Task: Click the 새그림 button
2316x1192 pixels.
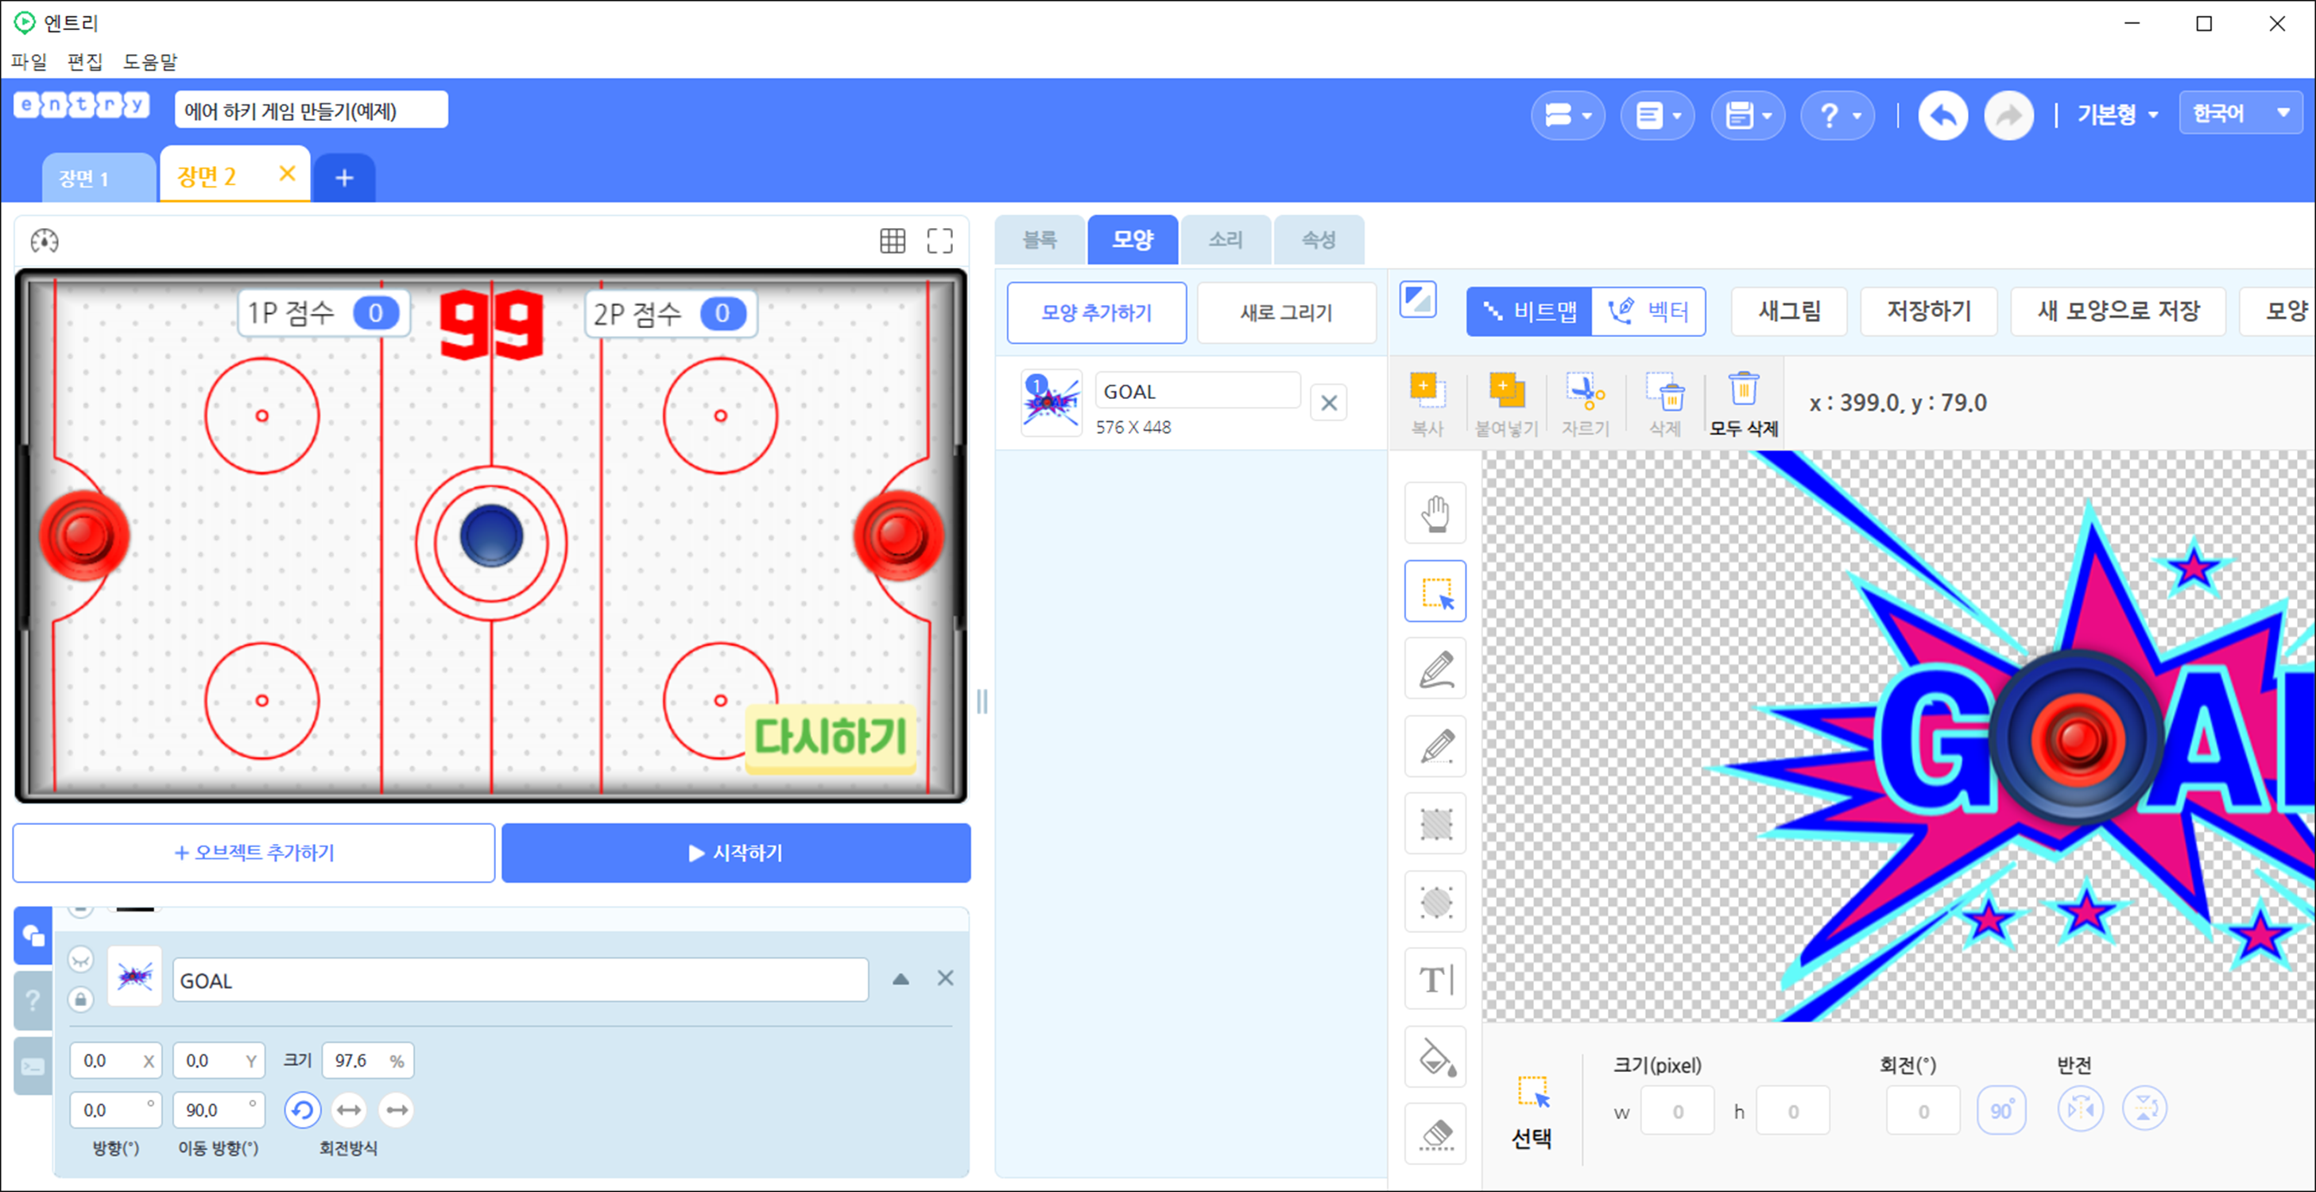Action: coord(1788,312)
